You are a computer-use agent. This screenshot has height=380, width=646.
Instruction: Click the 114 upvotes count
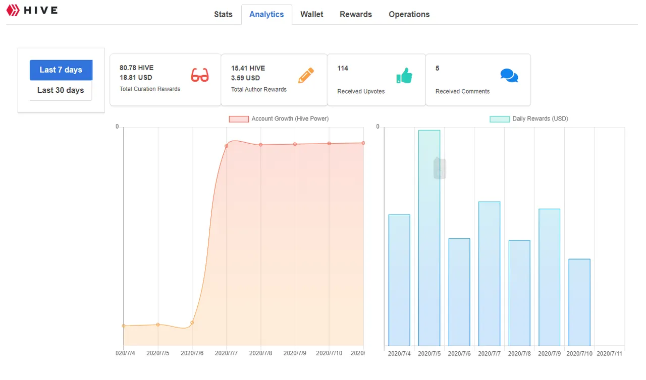coord(343,68)
